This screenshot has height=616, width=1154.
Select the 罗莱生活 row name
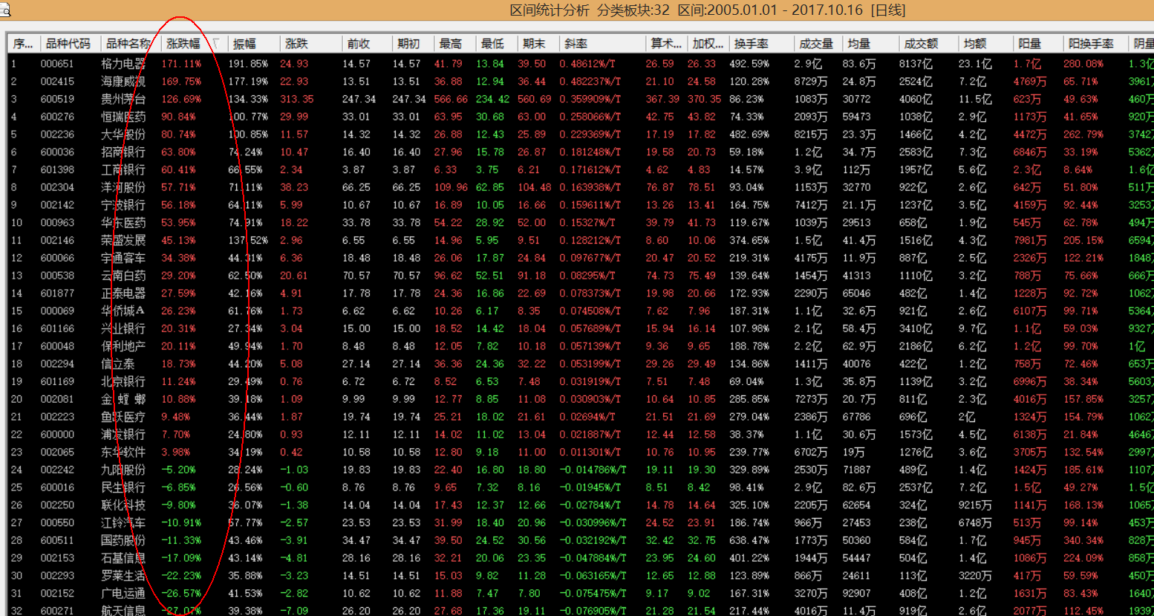coord(123,576)
